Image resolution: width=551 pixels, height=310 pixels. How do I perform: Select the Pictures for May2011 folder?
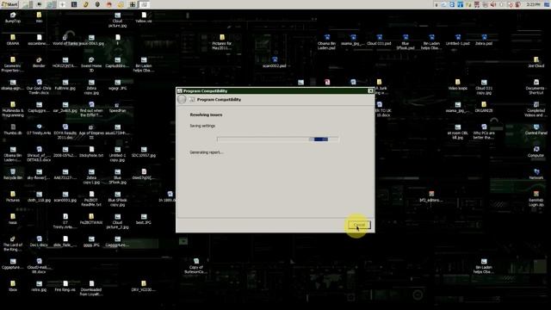pos(222,42)
